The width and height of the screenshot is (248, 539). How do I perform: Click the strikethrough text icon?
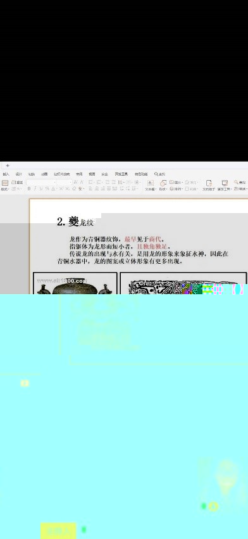point(47,189)
